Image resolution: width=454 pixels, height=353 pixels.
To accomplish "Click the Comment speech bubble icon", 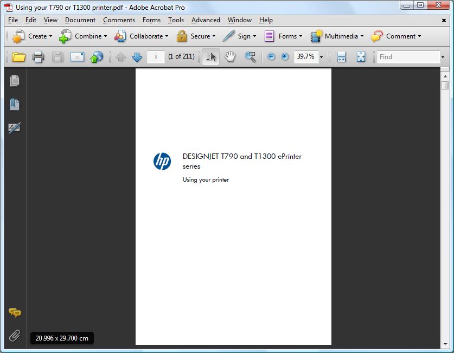I will click(x=377, y=36).
